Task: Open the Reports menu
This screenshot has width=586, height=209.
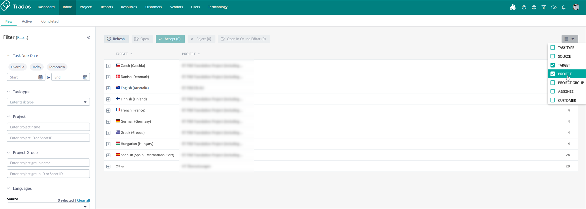Action: 107,7
